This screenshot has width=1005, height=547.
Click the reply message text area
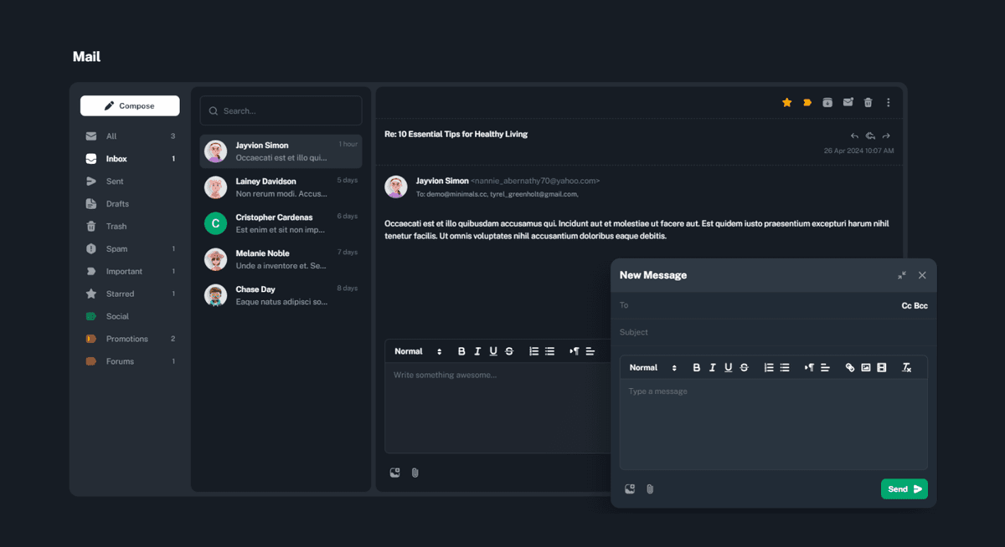498,408
